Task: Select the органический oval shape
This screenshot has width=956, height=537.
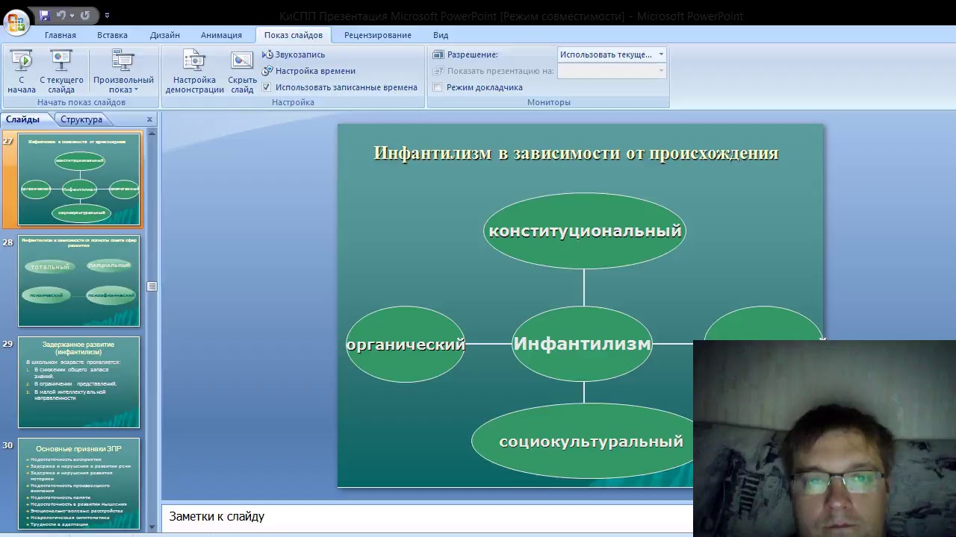Action: point(406,344)
